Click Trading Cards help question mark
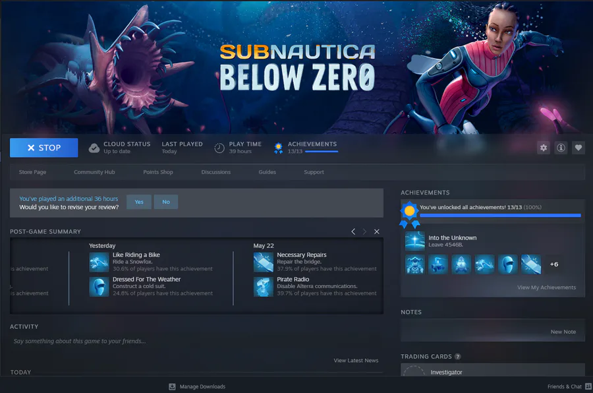593x393 pixels. click(458, 356)
